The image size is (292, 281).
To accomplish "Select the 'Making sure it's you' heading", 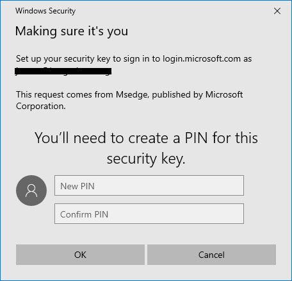I will (72, 31).
